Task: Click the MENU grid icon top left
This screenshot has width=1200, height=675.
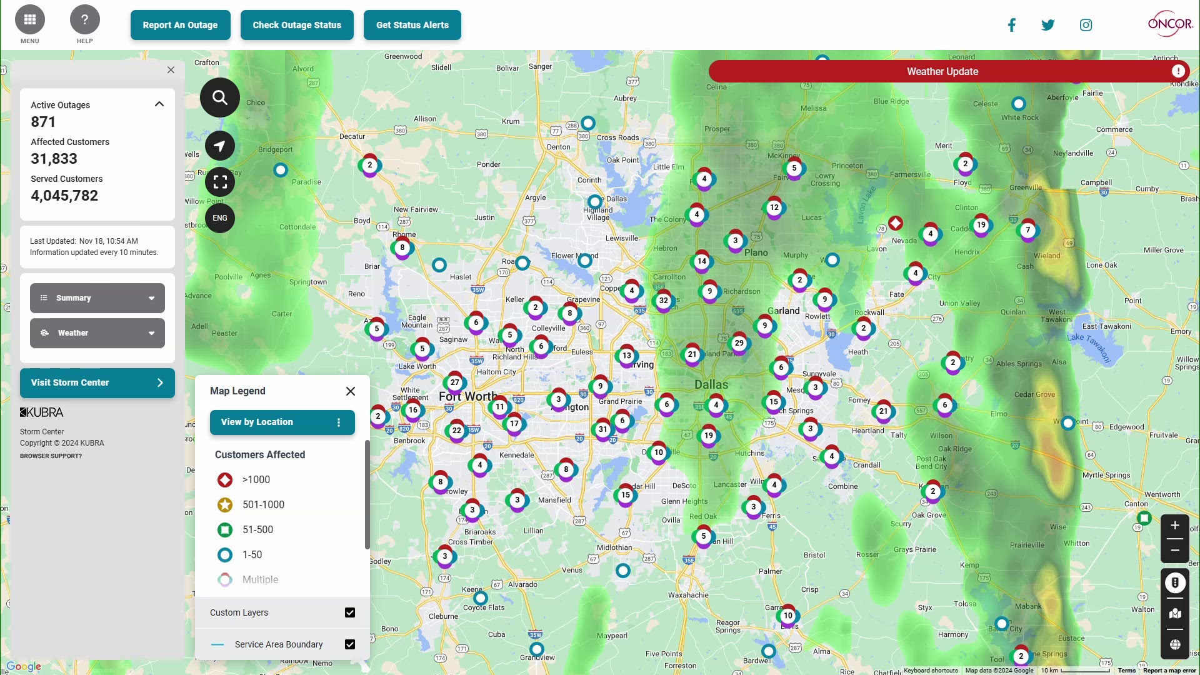Action: (29, 19)
